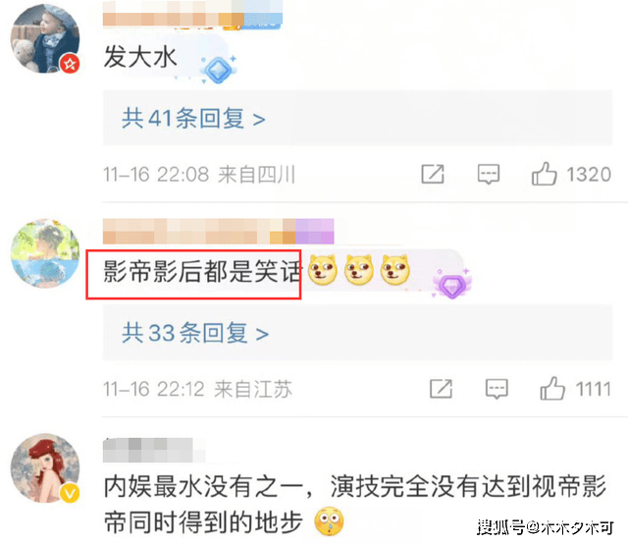Tap the blue diamond badge beside 发大水
This screenshot has width=628, height=544.
click(218, 70)
